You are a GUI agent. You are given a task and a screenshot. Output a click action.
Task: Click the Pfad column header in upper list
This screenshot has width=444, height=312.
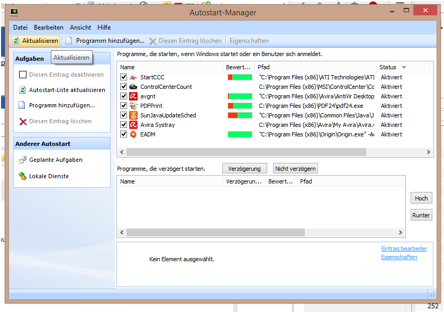[x=316, y=67]
